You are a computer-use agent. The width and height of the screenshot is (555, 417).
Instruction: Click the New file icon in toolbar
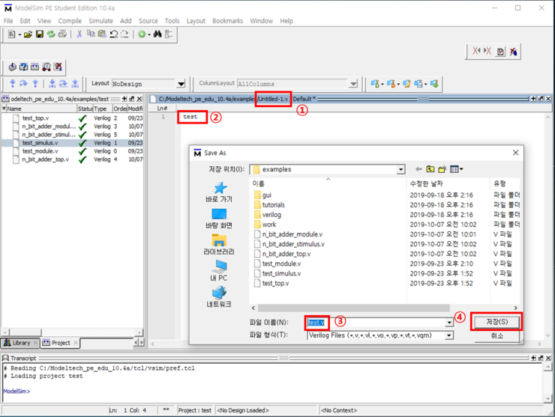click(12, 34)
